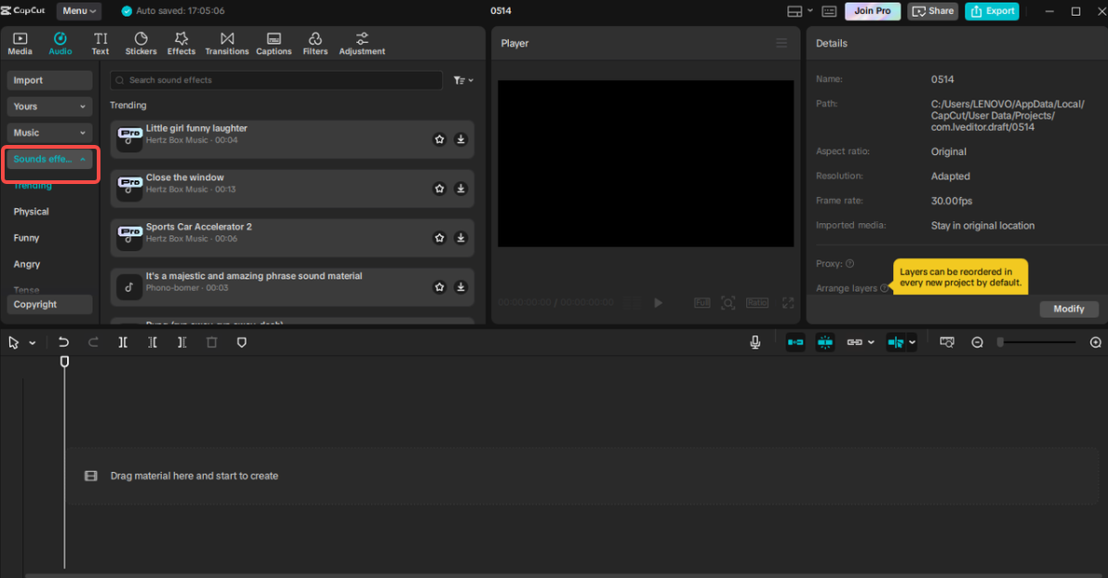Image resolution: width=1108 pixels, height=578 pixels.
Task: Toggle auto ripple in the timeline toolbar
Action: click(795, 342)
